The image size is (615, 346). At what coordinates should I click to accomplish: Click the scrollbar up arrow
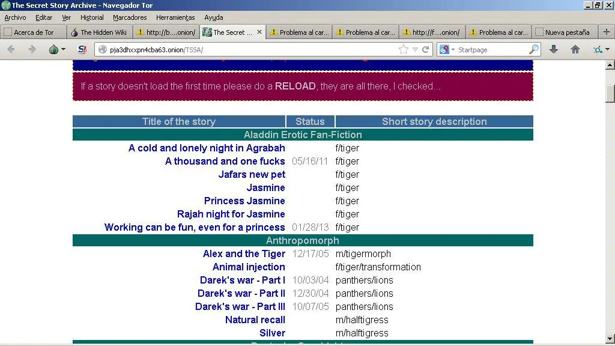click(610, 65)
